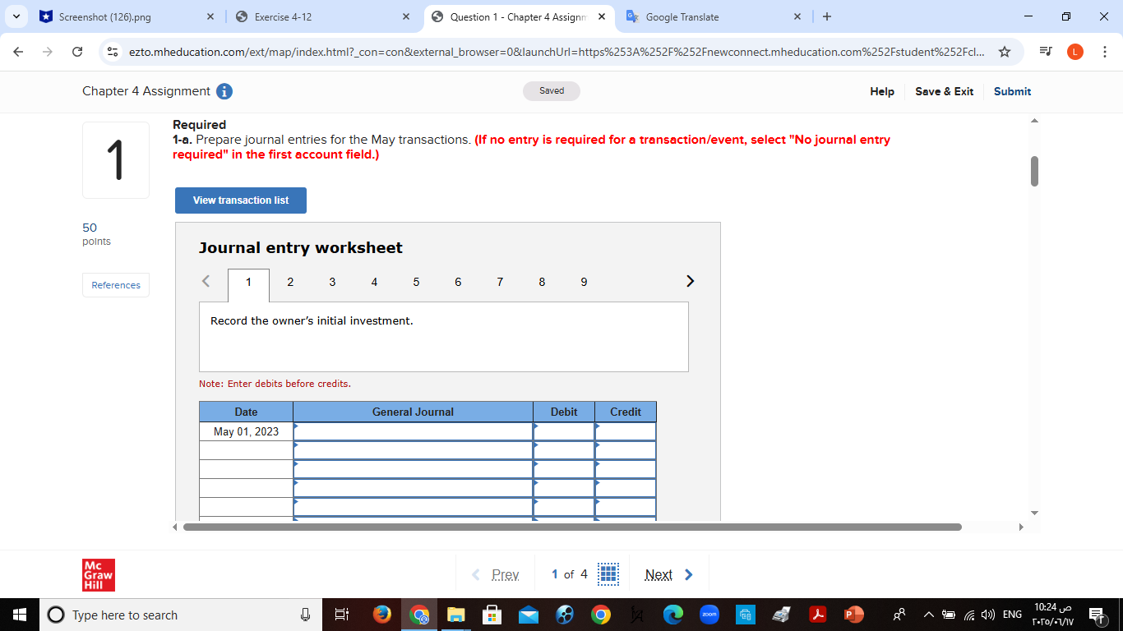Open the account dropdown in second General Journal row
1123x631 pixels.
tap(413, 450)
